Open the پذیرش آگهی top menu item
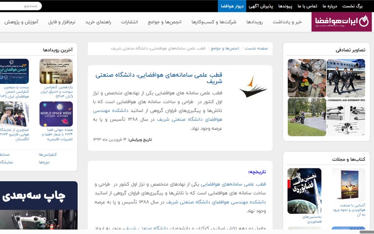 (261, 6)
